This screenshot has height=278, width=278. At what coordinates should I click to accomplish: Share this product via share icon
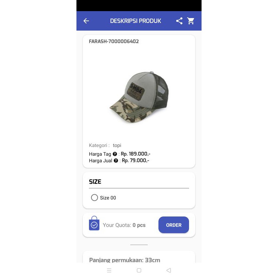coord(179,21)
